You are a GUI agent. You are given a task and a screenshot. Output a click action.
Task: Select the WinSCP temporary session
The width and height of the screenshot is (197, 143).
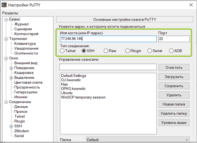click(83, 97)
